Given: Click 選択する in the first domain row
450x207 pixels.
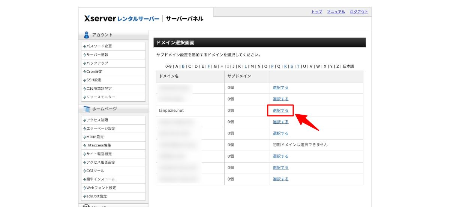Looking at the screenshot, I should coord(280,88).
